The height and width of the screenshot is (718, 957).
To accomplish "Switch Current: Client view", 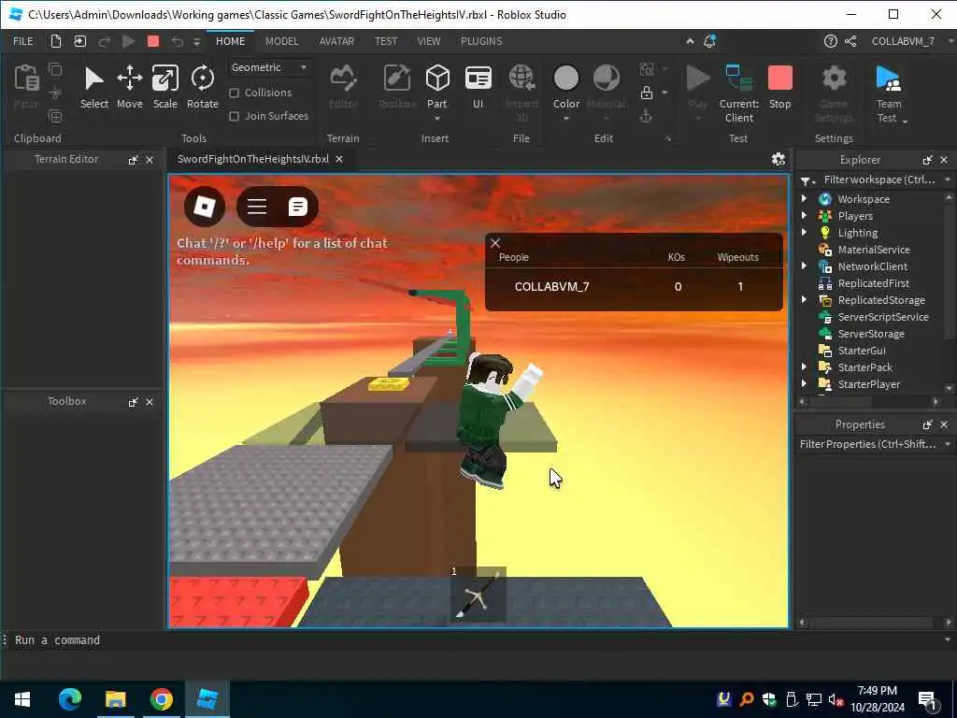I will (x=739, y=93).
